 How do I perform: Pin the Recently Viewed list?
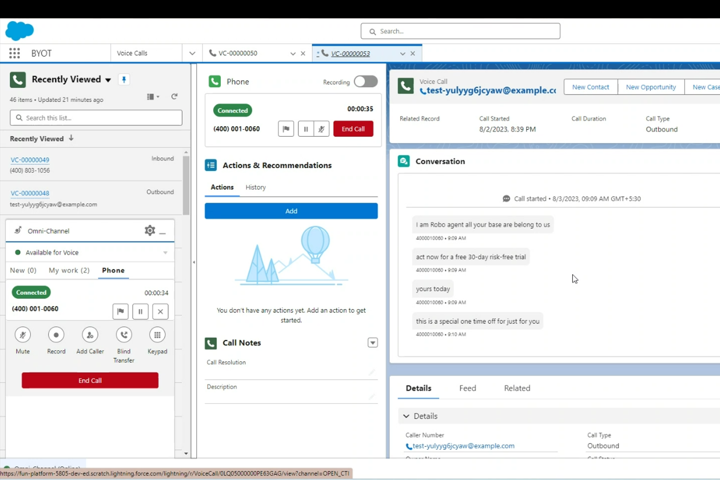pyautogui.click(x=124, y=80)
